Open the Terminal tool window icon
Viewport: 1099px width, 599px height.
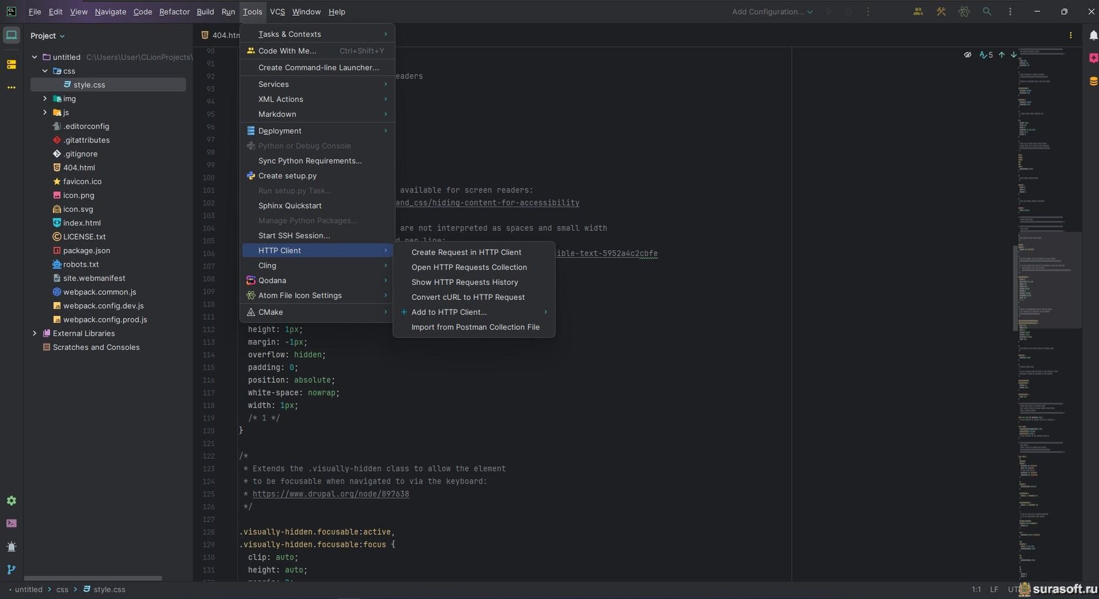coord(11,523)
